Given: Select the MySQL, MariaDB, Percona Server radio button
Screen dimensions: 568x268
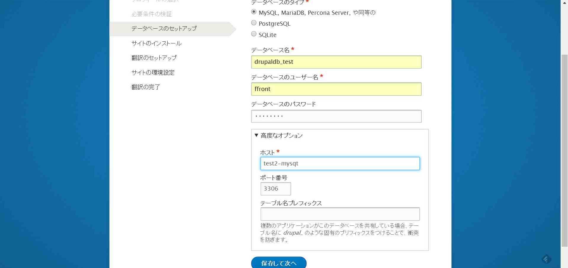Looking at the screenshot, I should pos(254,12).
